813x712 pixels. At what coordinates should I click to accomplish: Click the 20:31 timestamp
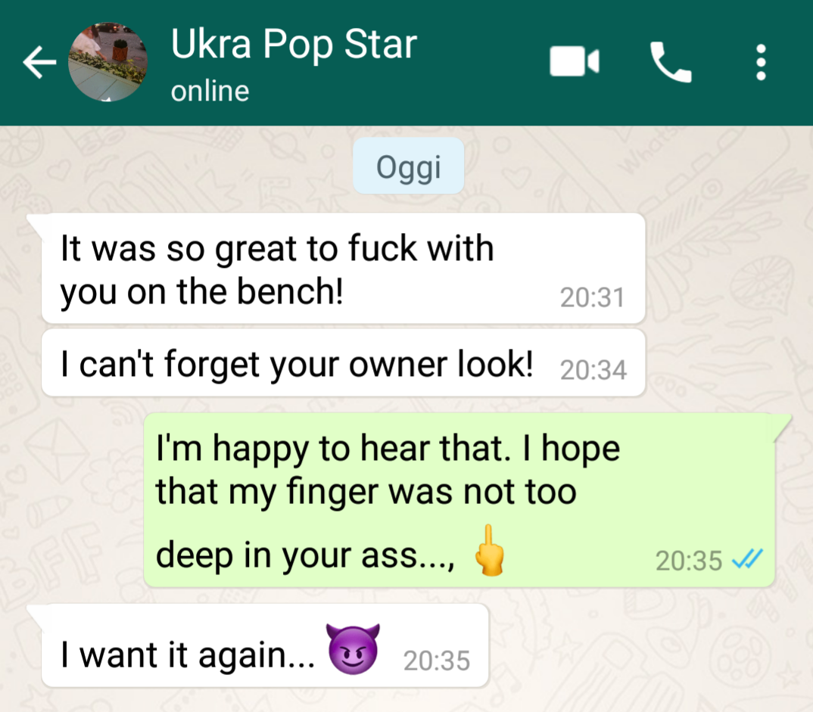592,297
